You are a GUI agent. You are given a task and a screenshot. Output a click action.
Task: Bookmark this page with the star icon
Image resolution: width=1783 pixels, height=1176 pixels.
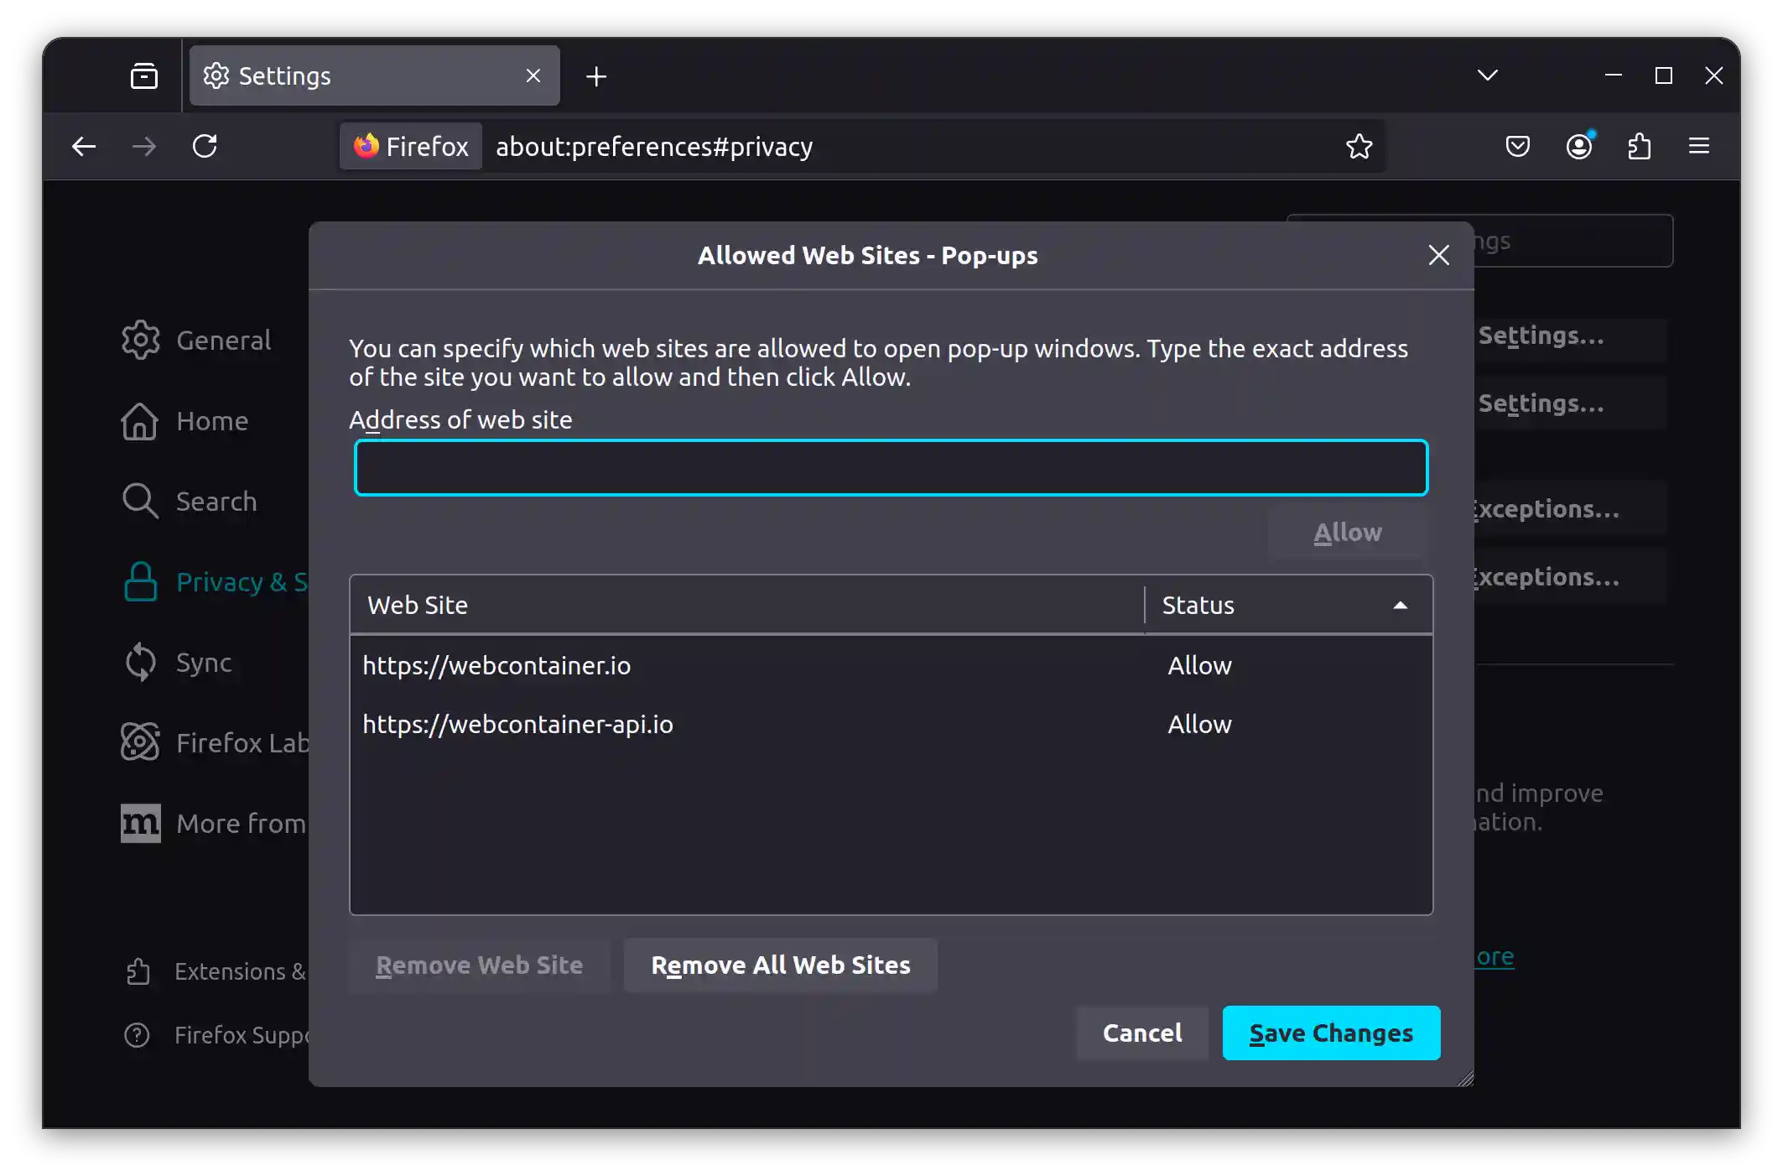1359,146
